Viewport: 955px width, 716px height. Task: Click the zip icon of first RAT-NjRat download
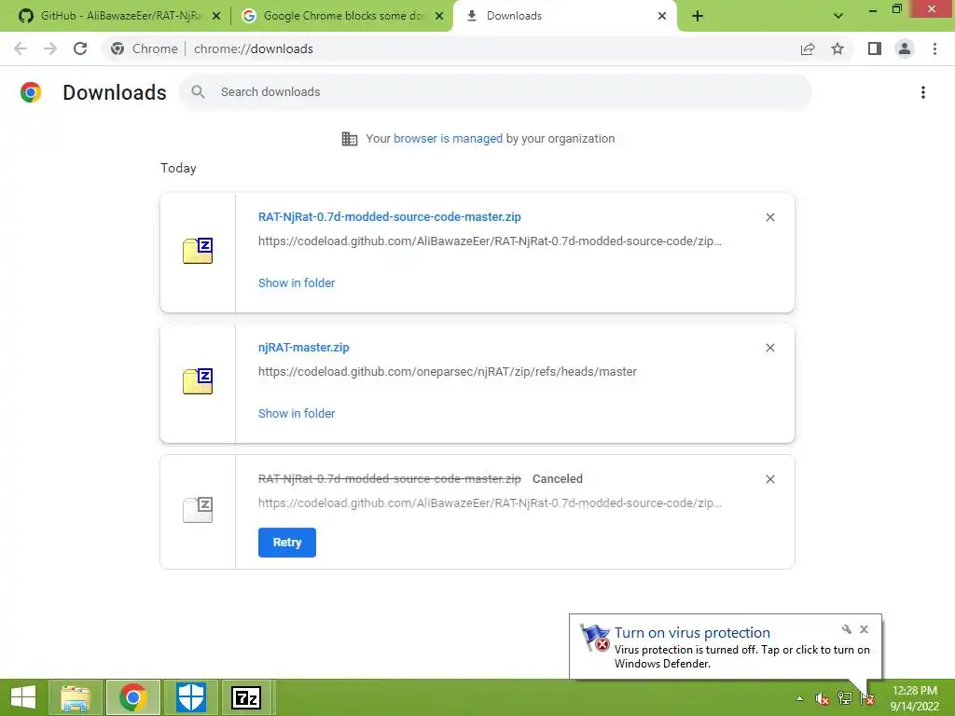[198, 251]
